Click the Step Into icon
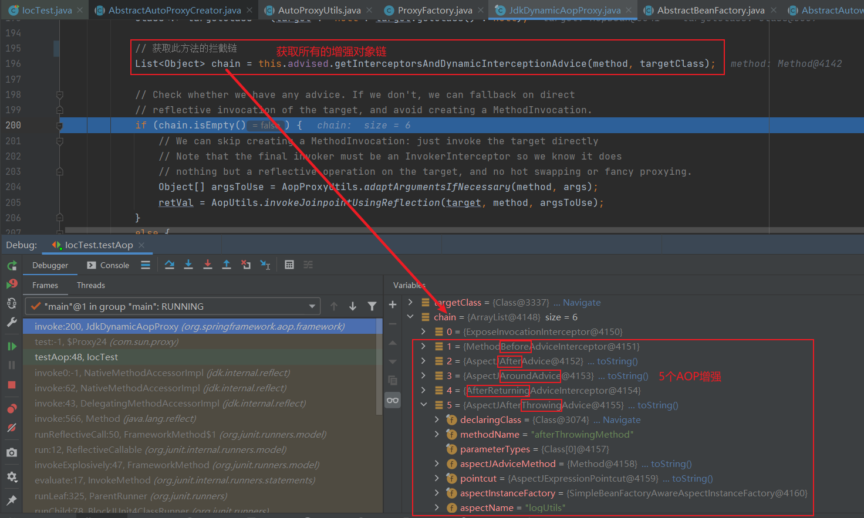Screen dimensions: 864x518 [x=188, y=265]
